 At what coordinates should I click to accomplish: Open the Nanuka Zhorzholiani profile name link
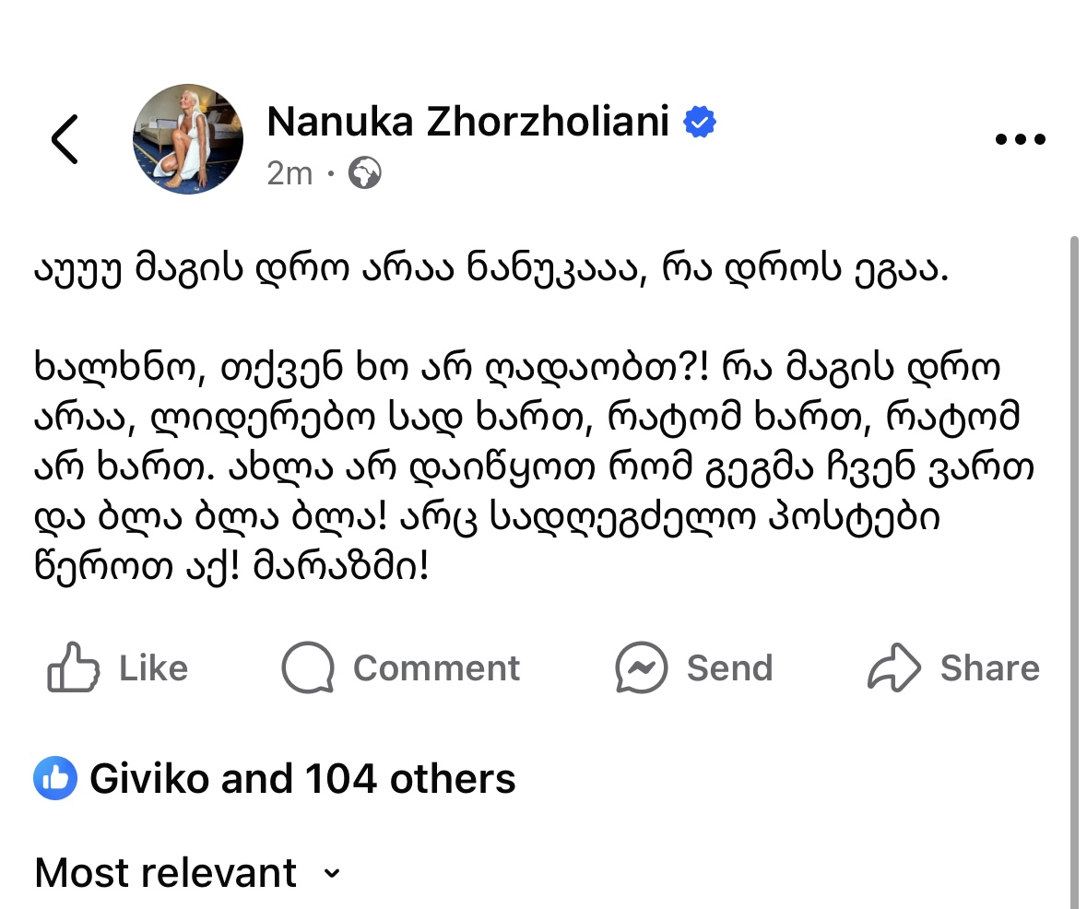tap(467, 121)
